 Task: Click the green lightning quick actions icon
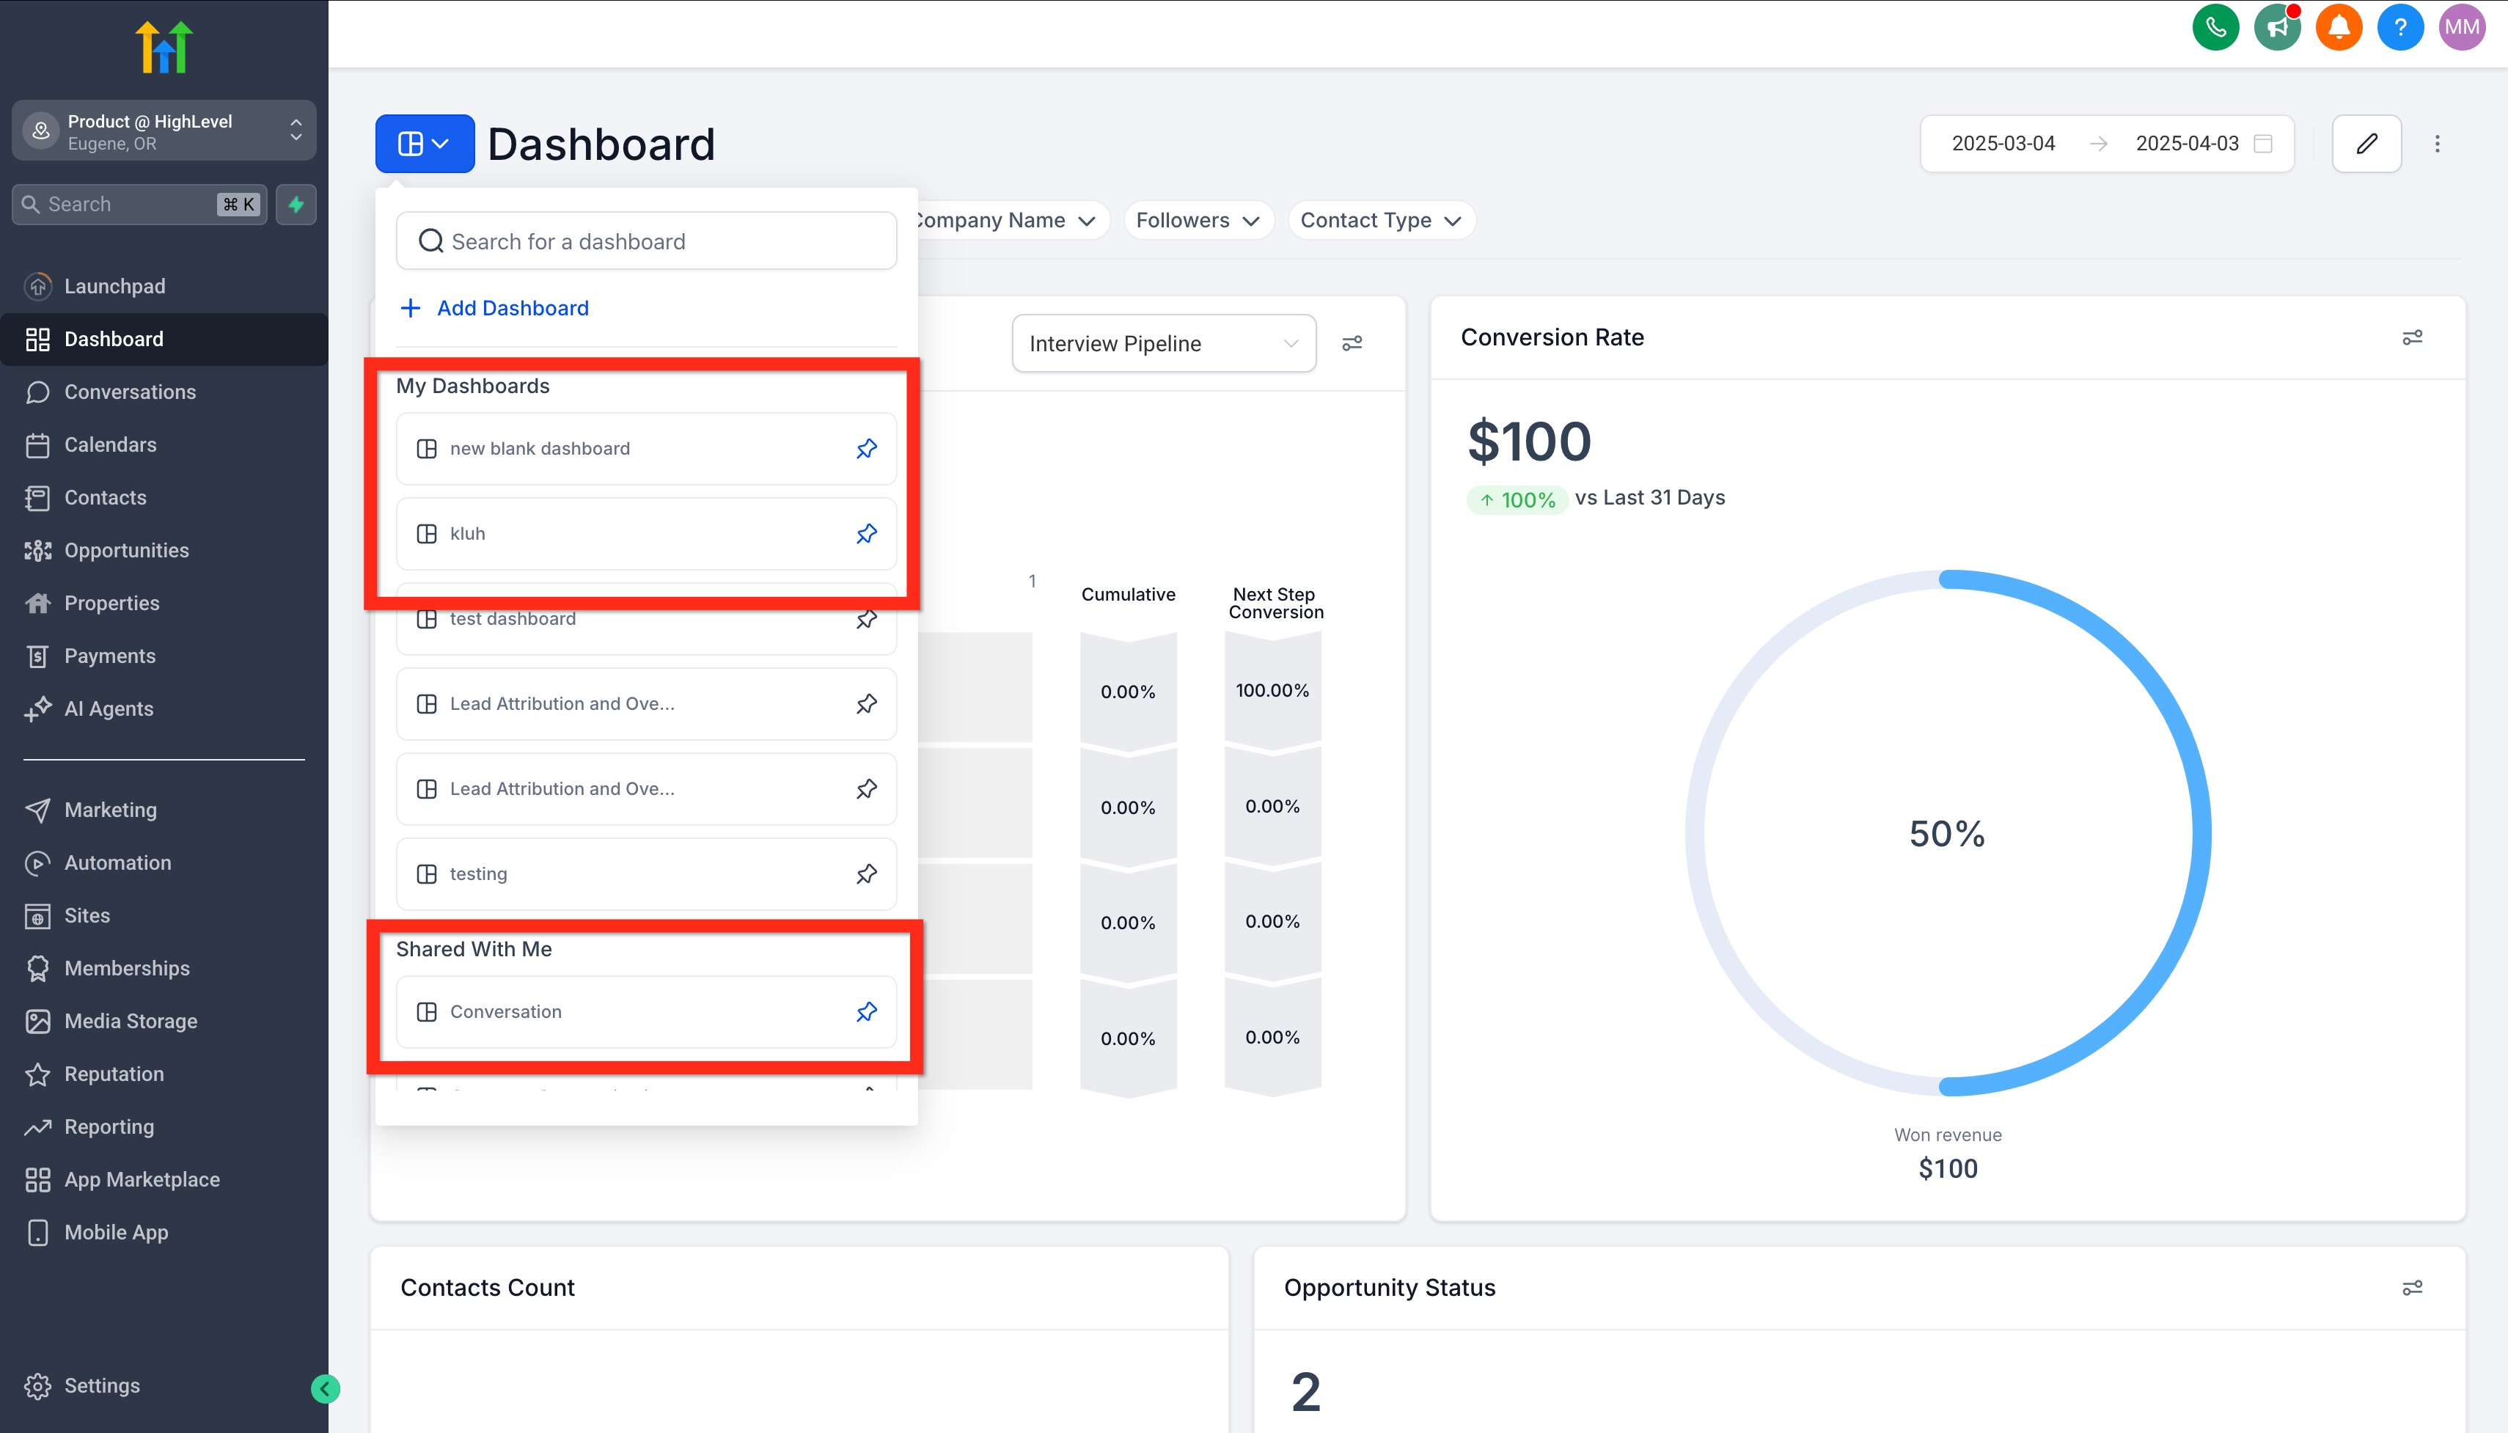(296, 205)
